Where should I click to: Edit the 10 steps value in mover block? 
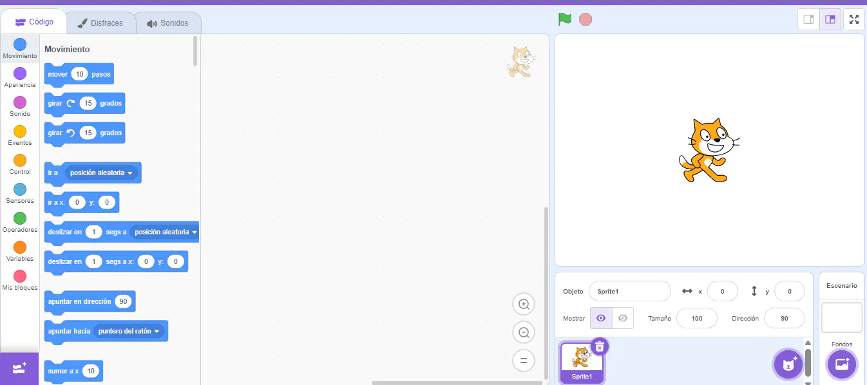79,74
